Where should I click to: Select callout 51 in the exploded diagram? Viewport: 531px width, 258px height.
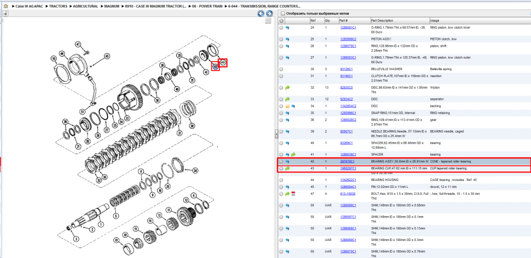pos(81,111)
